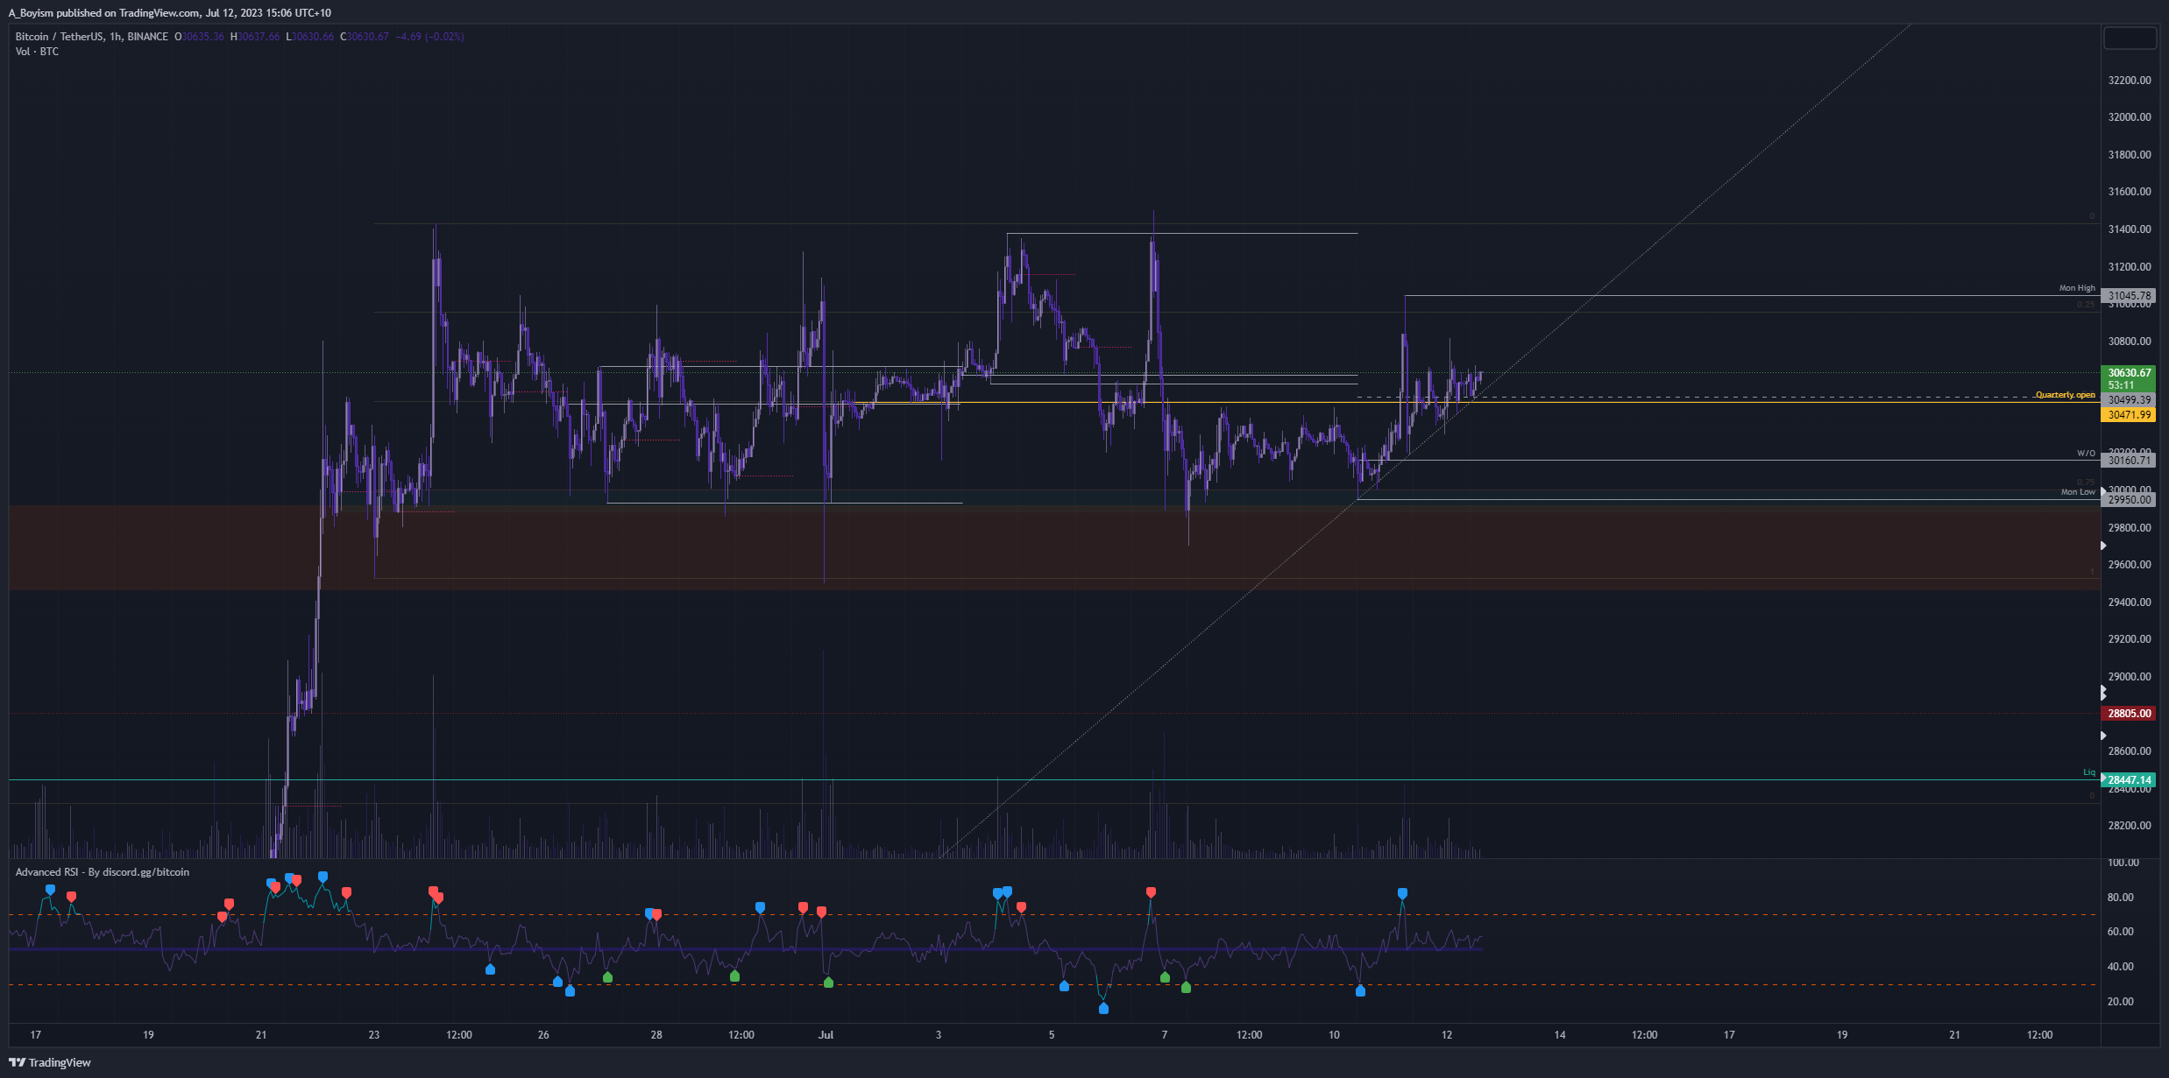Click the empty box atop the price scale
2169x1078 pixels.
pos(2130,39)
